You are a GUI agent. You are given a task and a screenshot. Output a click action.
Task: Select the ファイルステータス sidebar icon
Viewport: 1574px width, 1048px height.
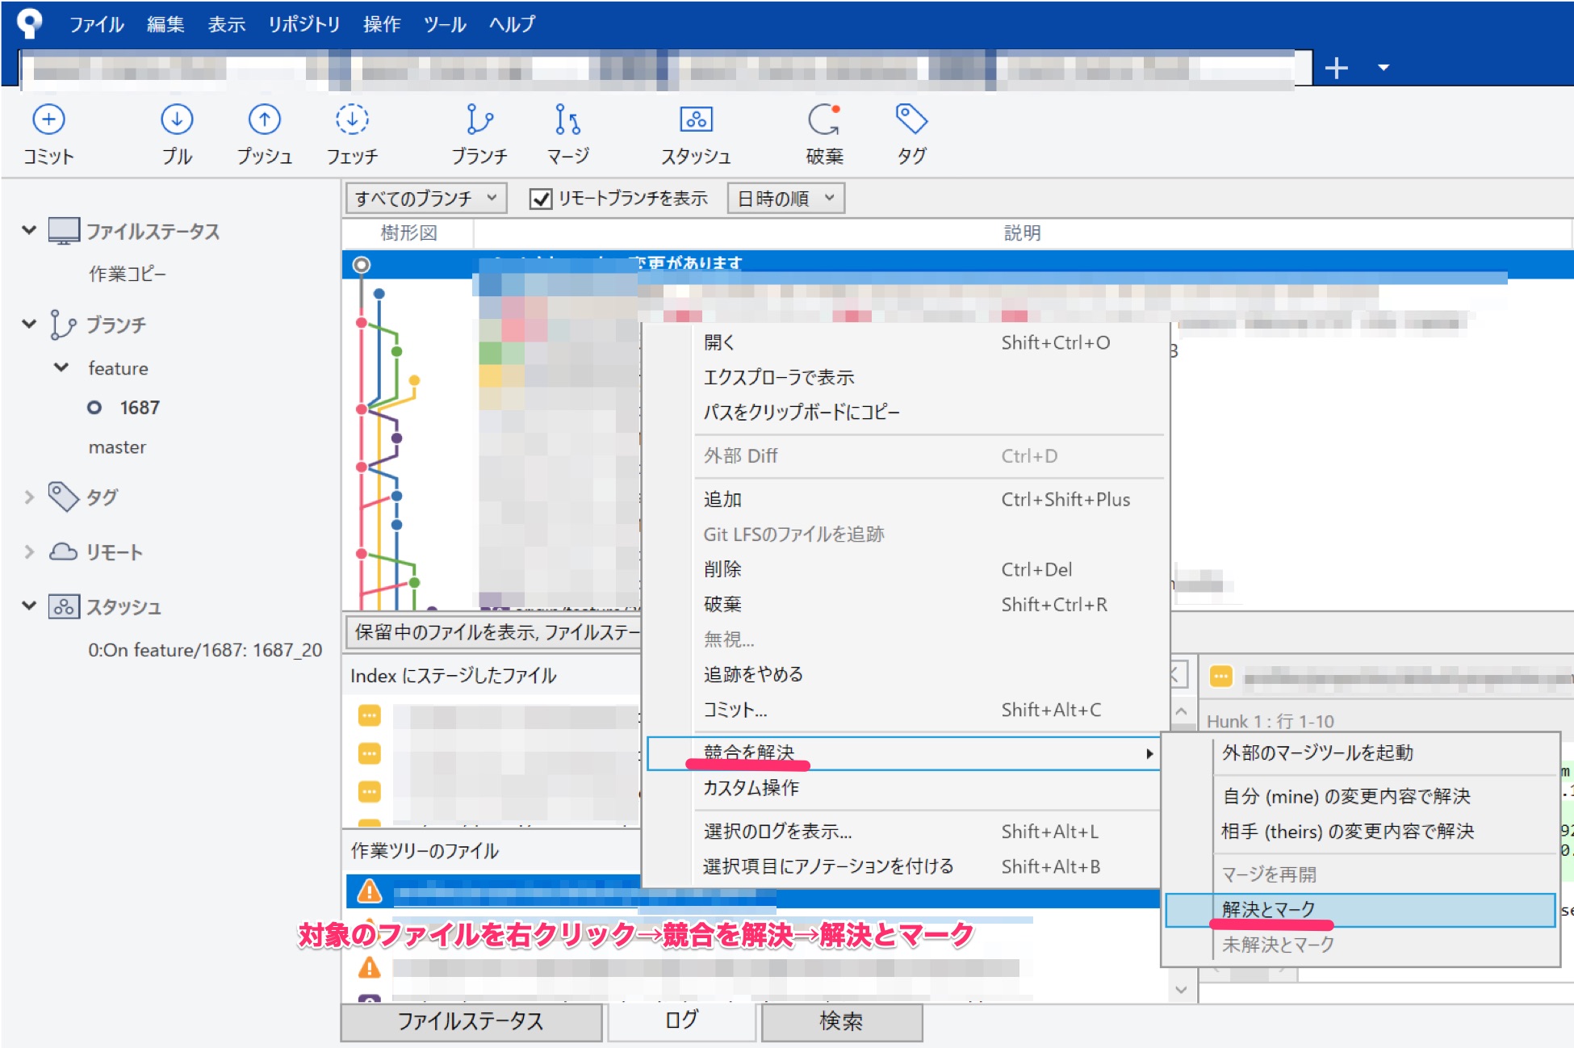63,230
